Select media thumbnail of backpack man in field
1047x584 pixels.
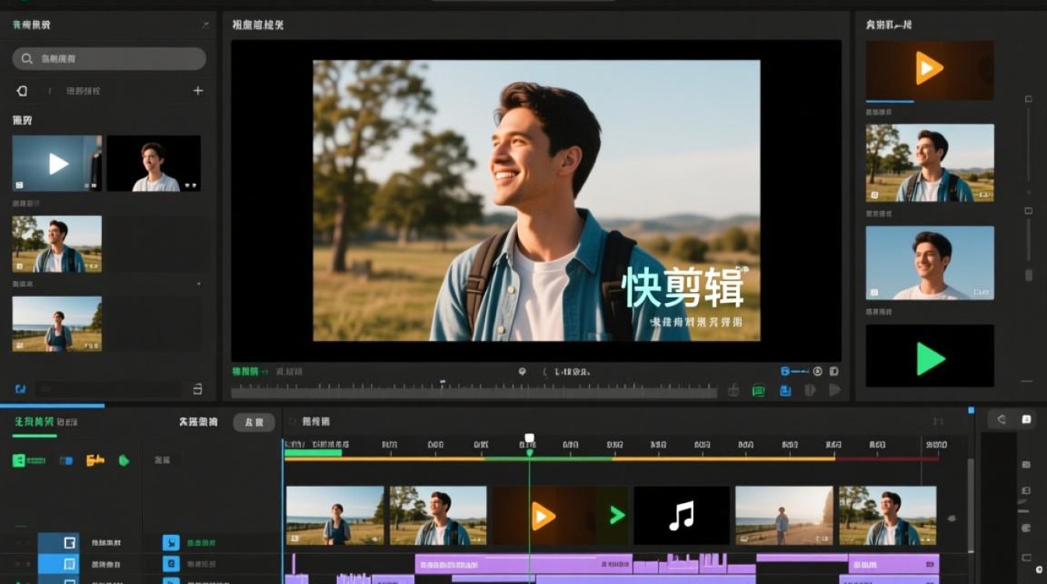[57, 244]
